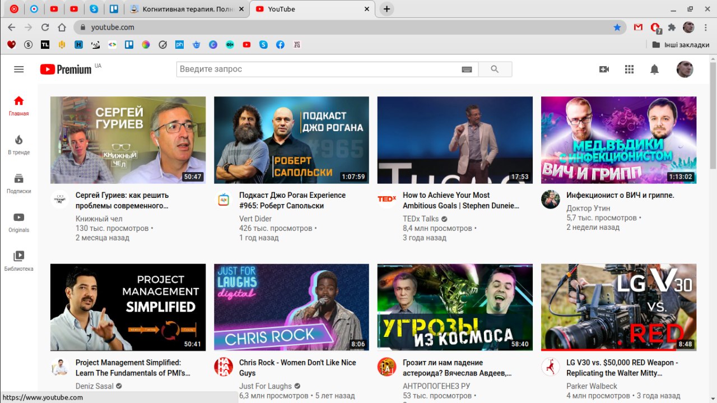Open the Extensions puzzle icon

(x=672, y=27)
